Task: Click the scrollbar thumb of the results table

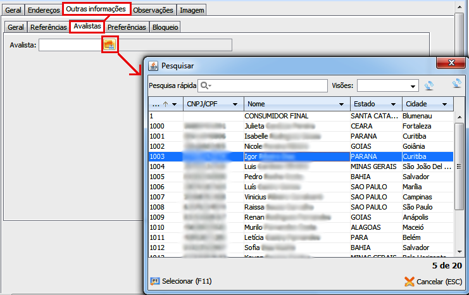Action: pyautogui.click(x=459, y=166)
